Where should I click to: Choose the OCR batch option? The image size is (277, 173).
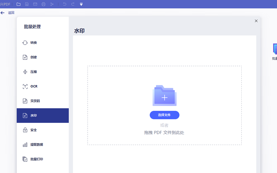pos(34,86)
